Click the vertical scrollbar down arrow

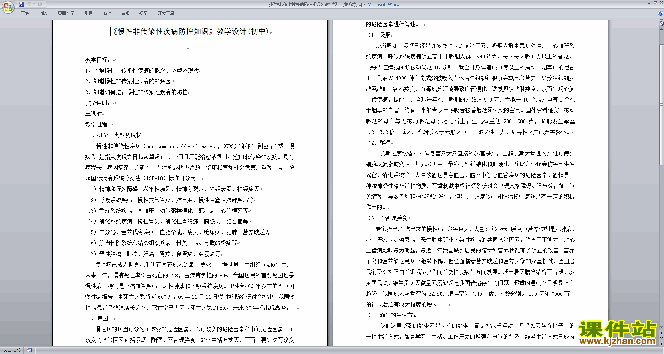[x=661, y=327]
